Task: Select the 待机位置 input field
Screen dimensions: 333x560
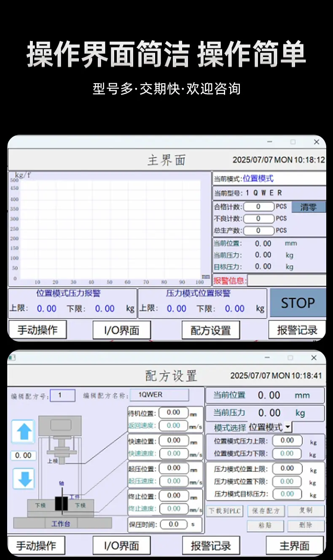Action: [174, 413]
